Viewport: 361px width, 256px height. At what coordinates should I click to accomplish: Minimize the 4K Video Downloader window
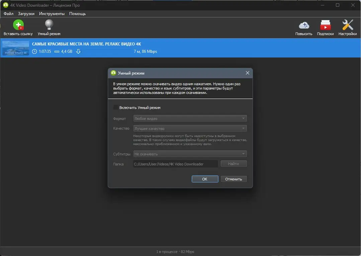point(323,5)
